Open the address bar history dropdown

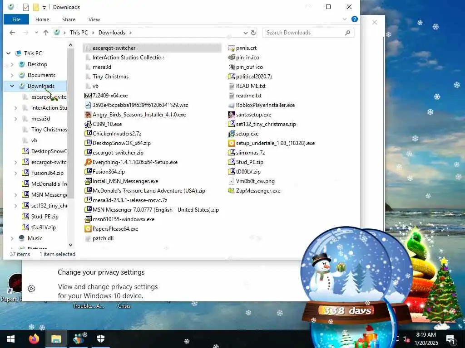[x=246, y=33]
